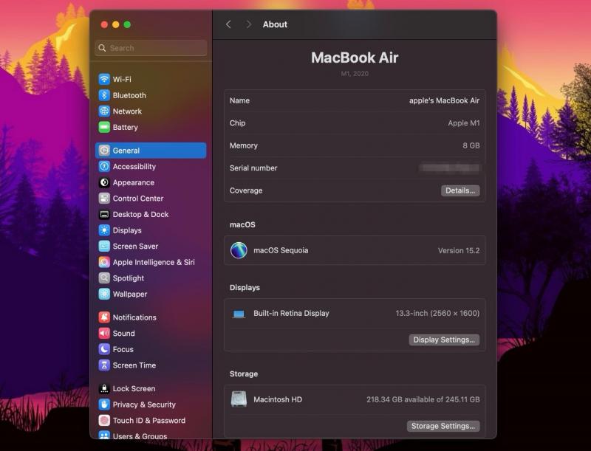The image size is (591, 451).
Task: Click the Displays sun icon
Action: 104,230
